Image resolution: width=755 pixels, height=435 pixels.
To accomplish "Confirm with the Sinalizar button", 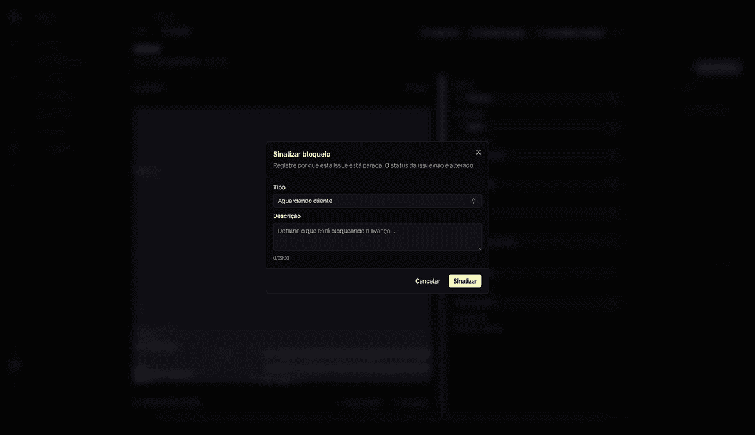I will (465, 281).
